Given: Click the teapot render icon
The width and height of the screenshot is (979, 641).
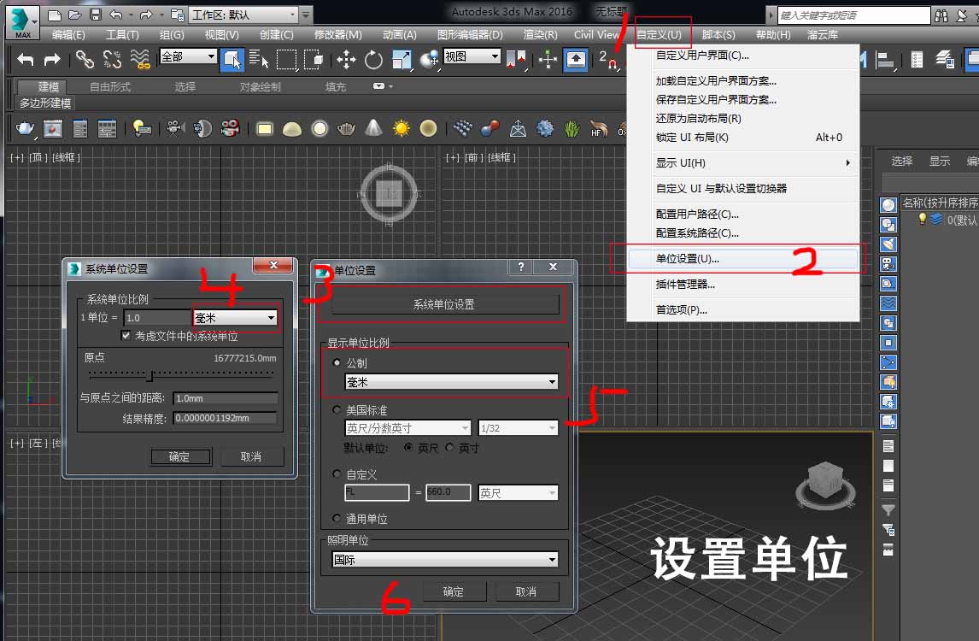Looking at the screenshot, I should (26, 128).
